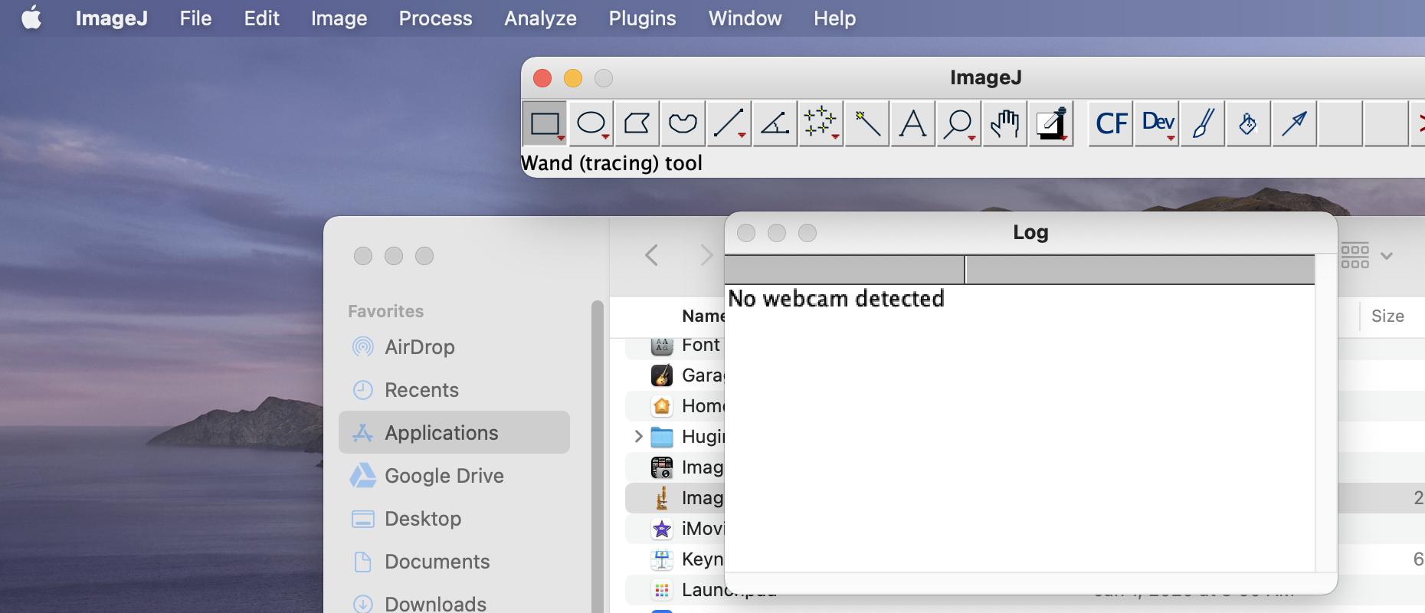Select the Straight Line tool
Screen dimensions: 1425x613
click(729, 123)
